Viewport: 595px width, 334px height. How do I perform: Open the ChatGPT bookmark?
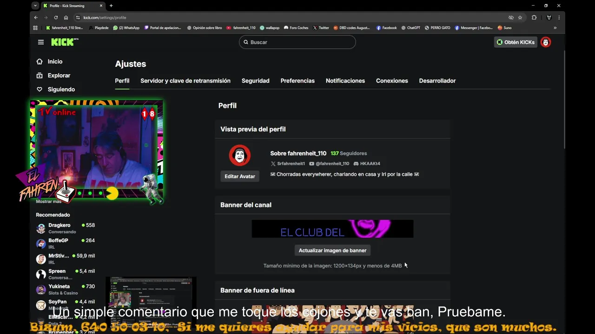410,28
